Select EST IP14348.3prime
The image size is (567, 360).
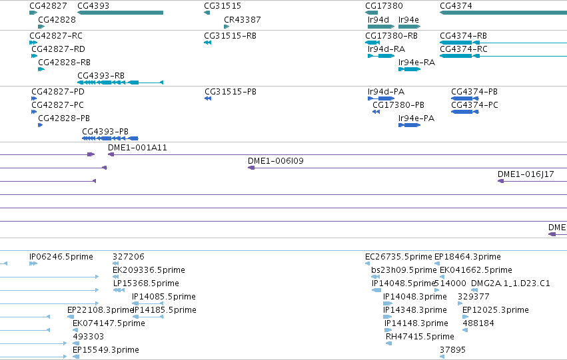[x=415, y=310]
